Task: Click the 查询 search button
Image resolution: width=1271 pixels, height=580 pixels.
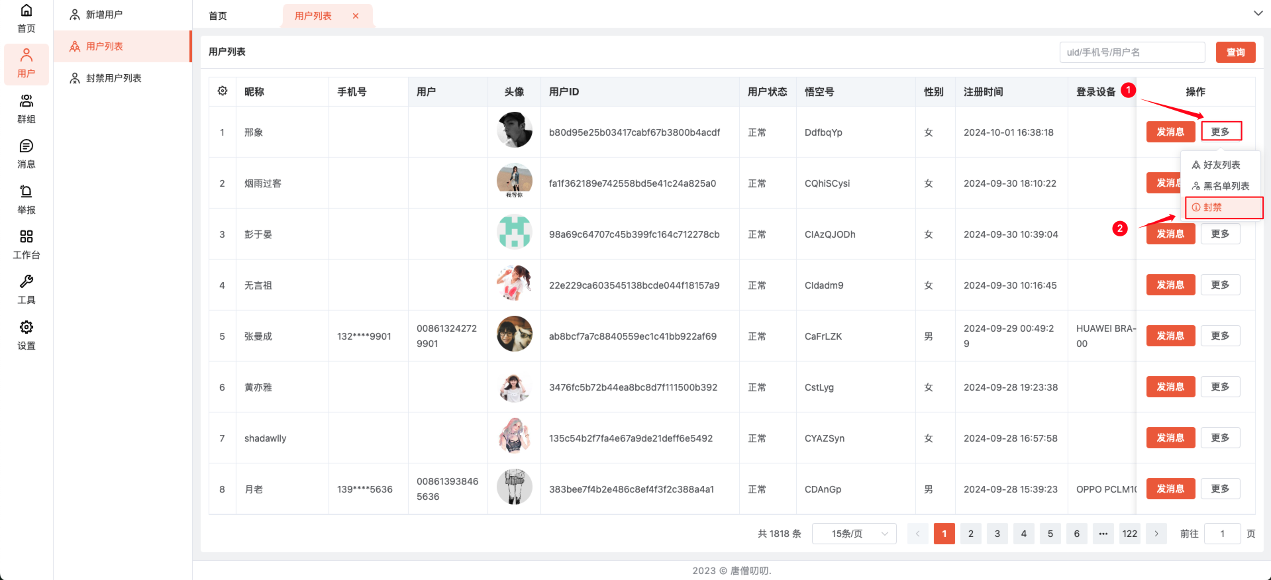Action: (x=1235, y=52)
